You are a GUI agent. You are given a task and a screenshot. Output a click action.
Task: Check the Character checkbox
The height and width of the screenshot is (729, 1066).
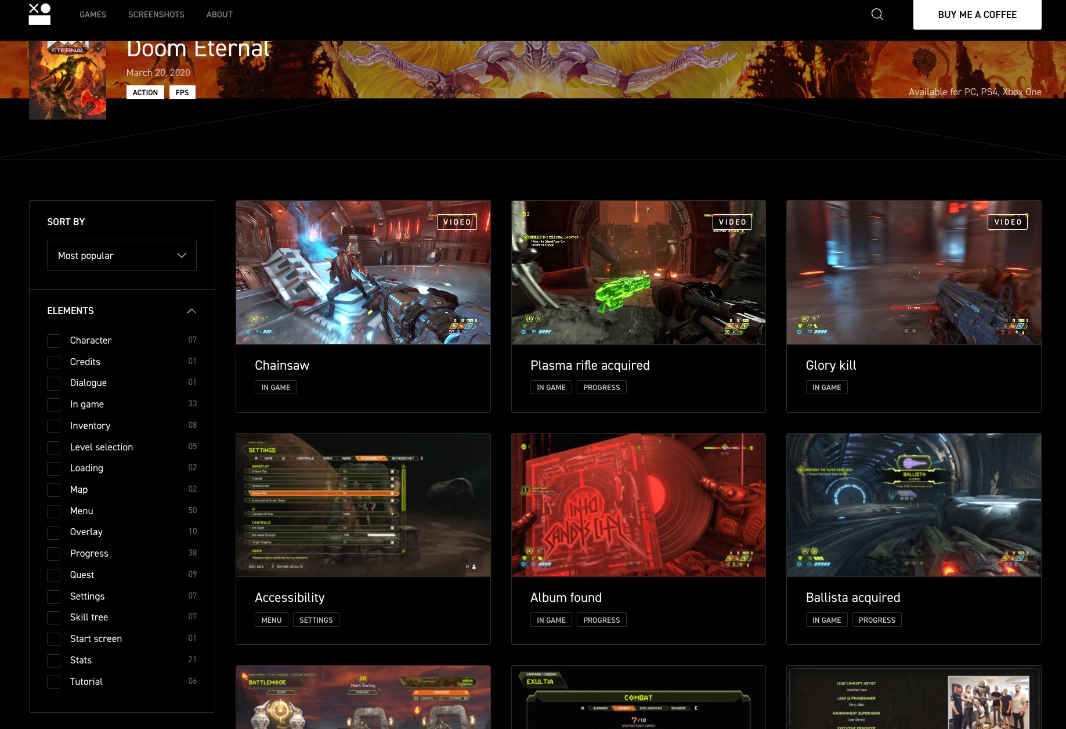coord(54,341)
